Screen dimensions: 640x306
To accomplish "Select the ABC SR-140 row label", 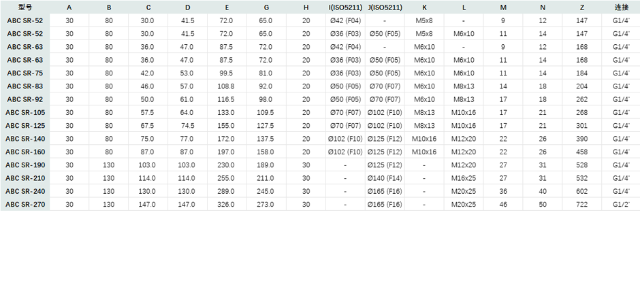I will pyautogui.click(x=25, y=139).
